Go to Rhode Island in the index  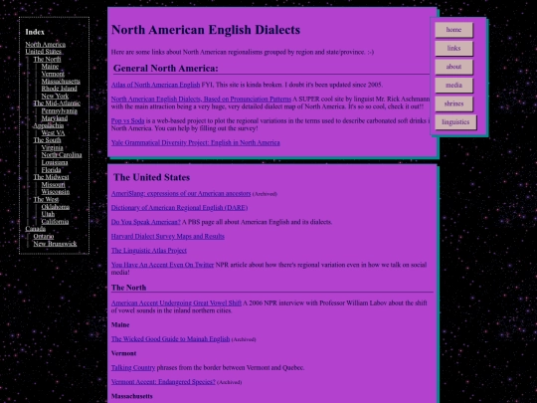[x=60, y=89]
